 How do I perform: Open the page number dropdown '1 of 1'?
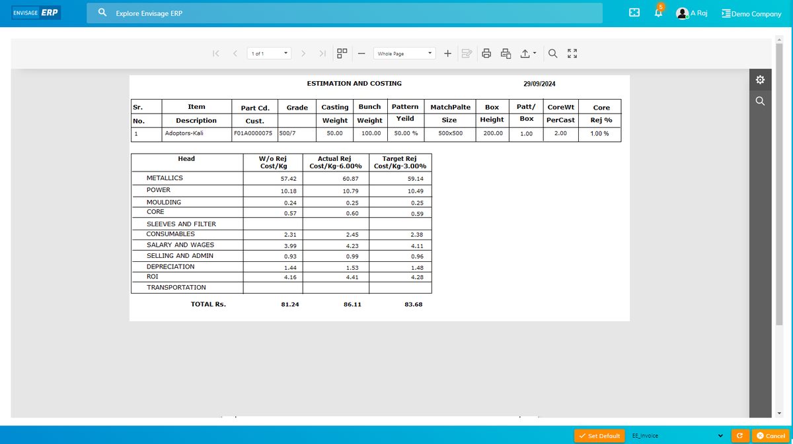pos(269,53)
